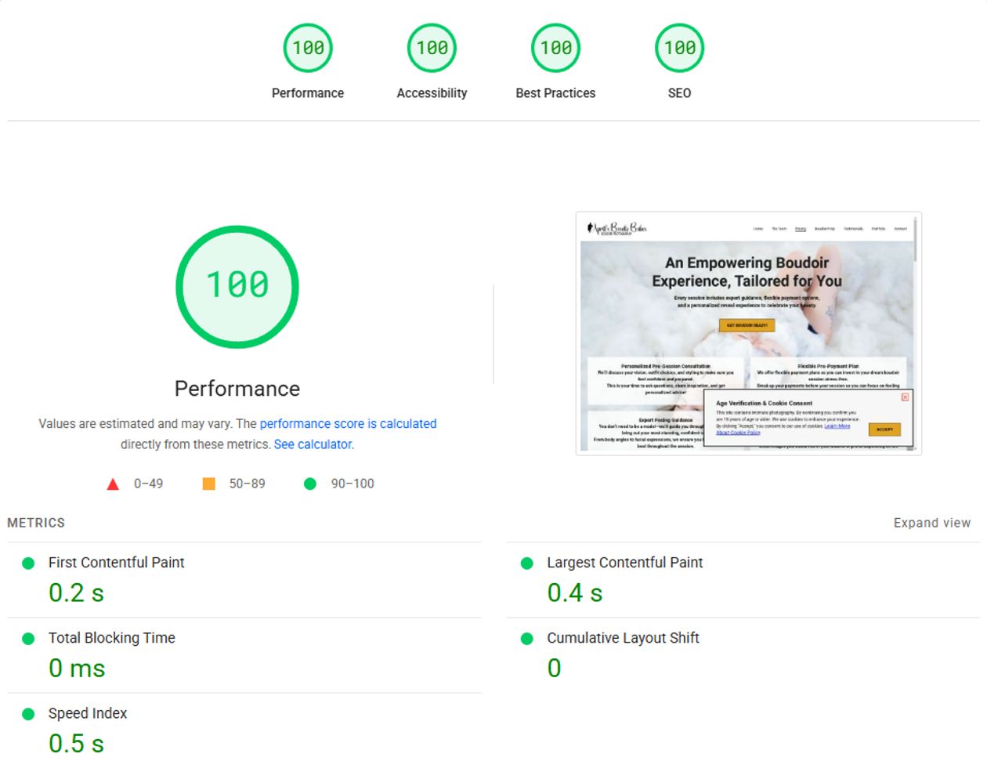Click the yellow ACCEPT button in thumbnail
The height and width of the screenshot is (772, 987).
pos(884,429)
